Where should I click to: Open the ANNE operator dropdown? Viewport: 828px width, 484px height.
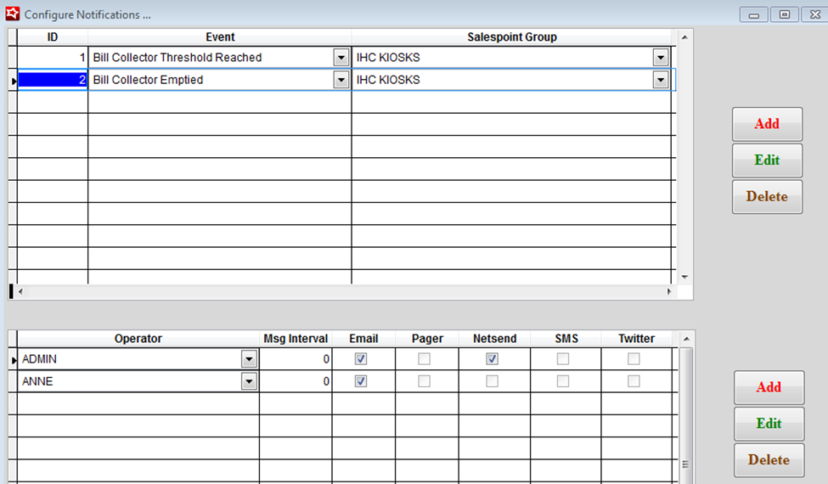pyautogui.click(x=249, y=381)
